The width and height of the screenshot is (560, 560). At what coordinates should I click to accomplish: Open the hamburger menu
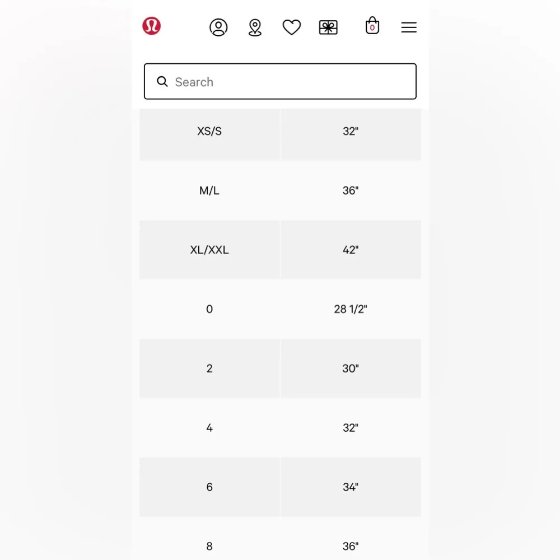pos(409,27)
